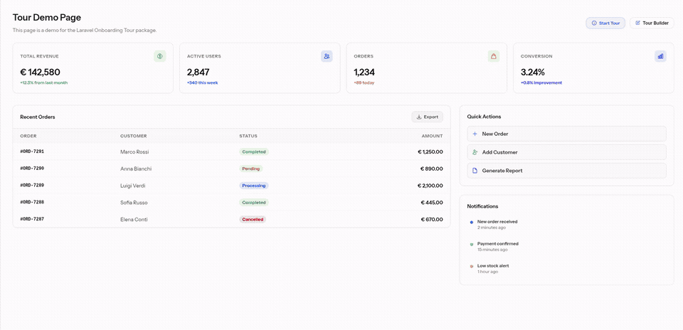Click order #ORD-7291
The height and width of the screenshot is (330, 683).
click(x=32, y=151)
